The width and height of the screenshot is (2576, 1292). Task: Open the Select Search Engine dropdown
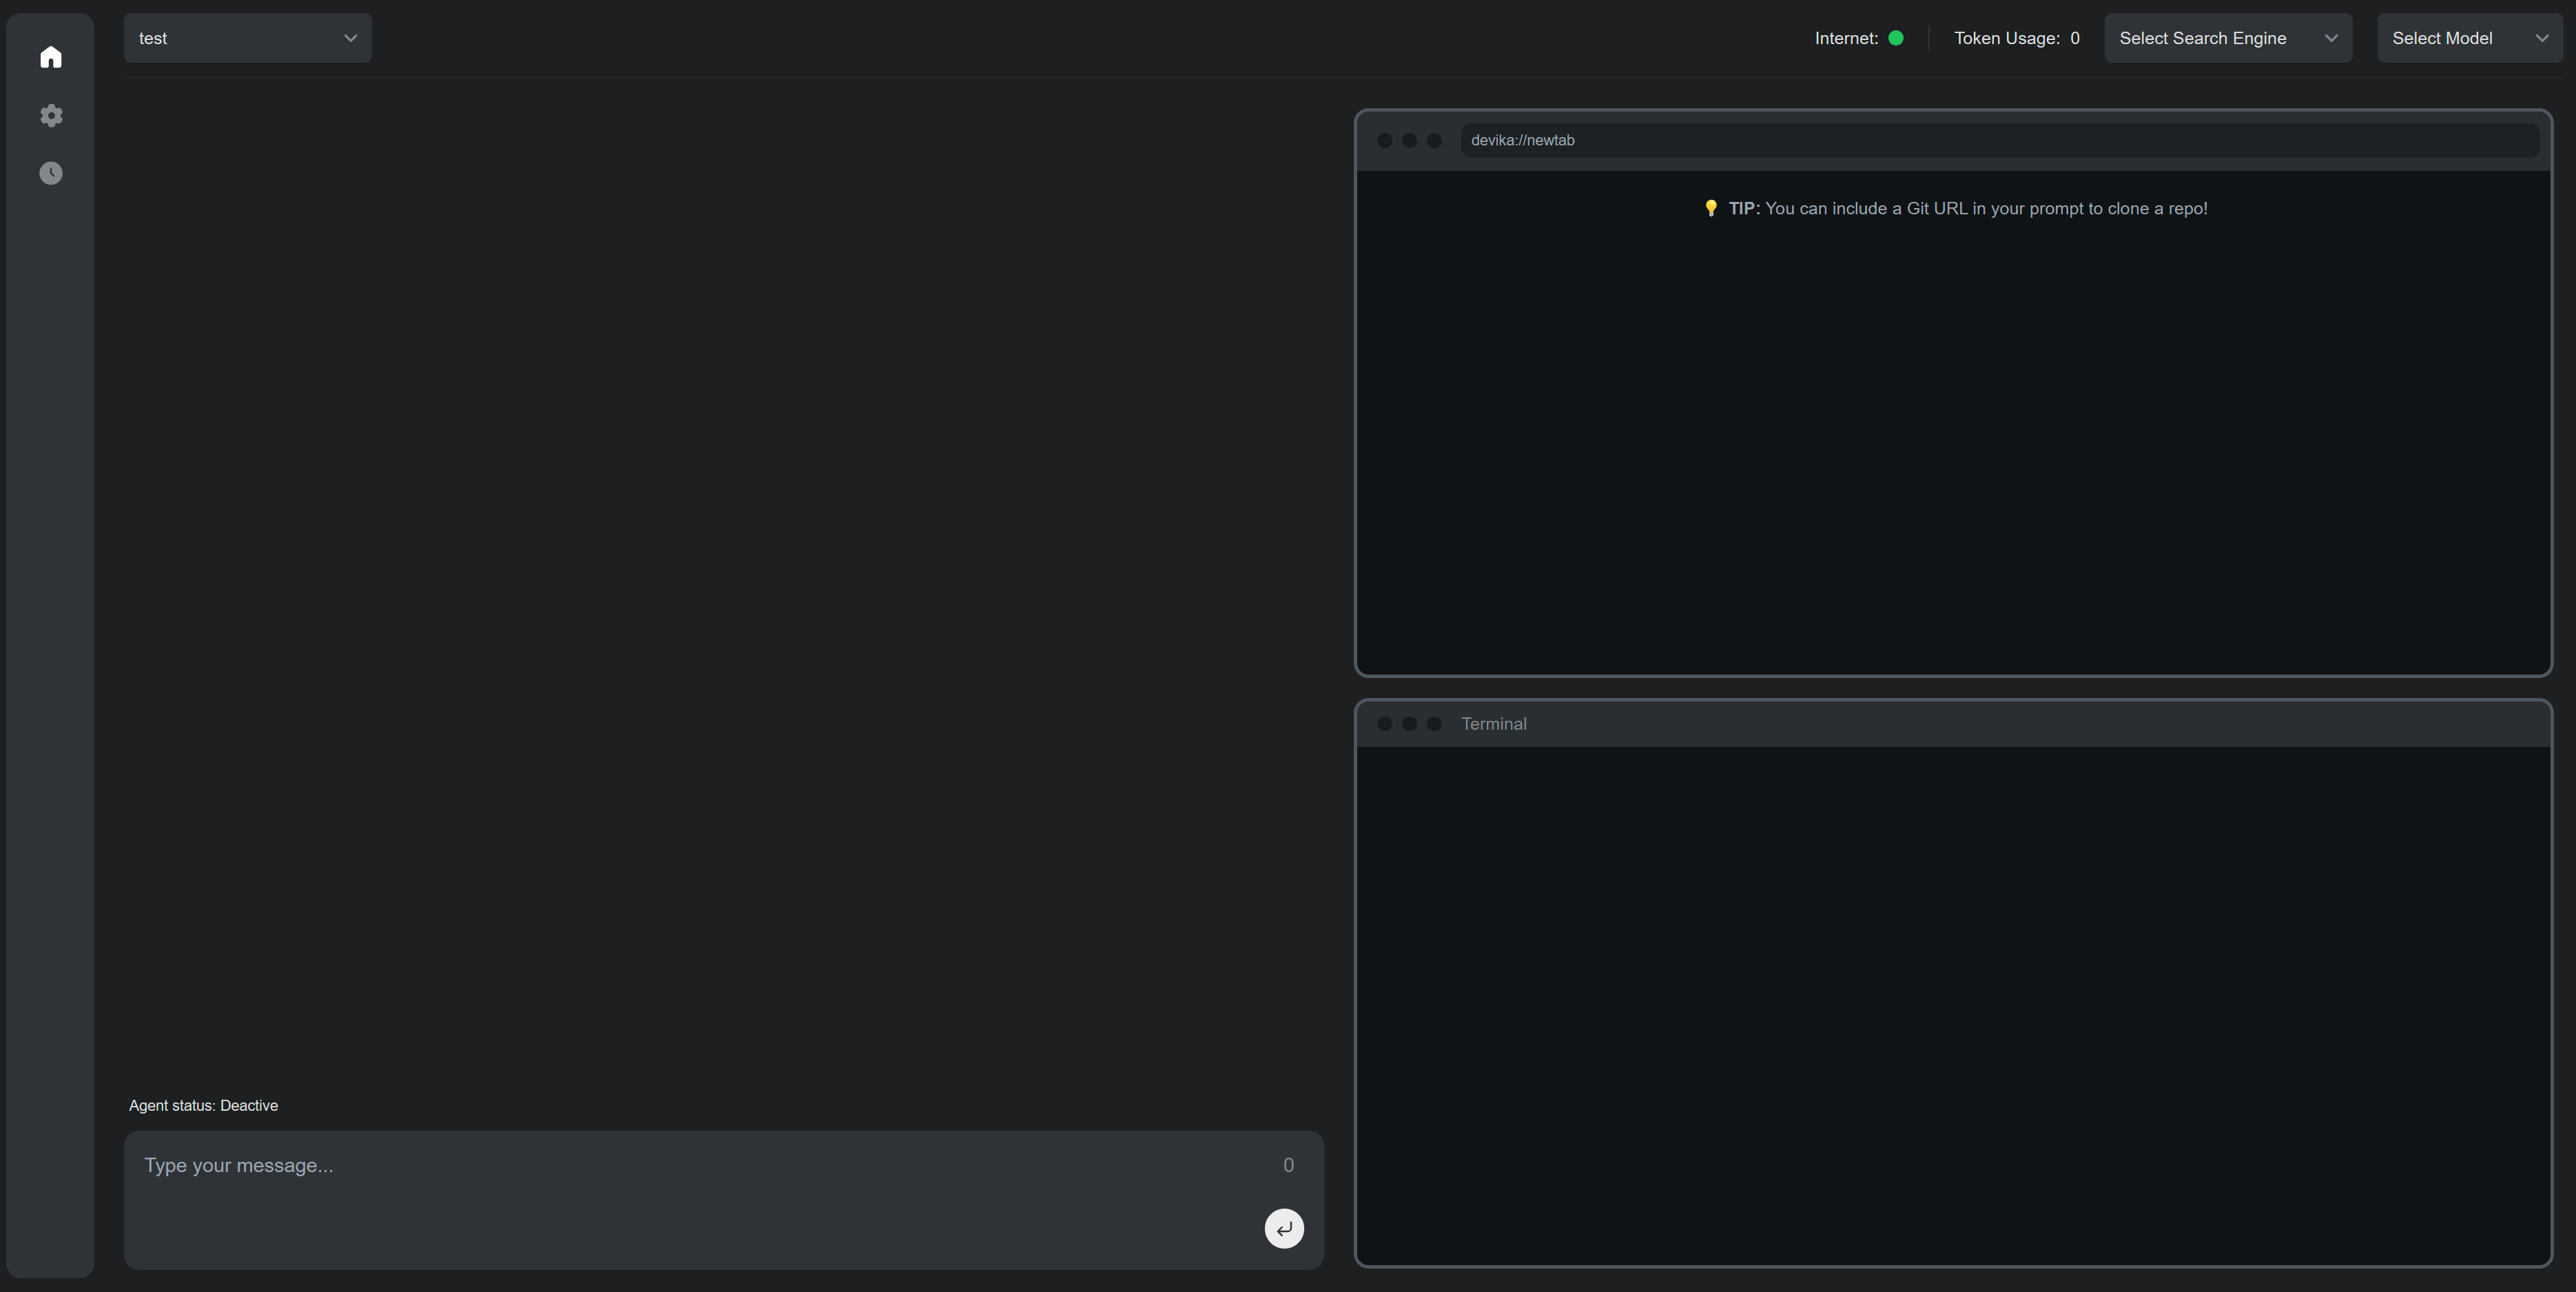click(x=2227, y=38)
